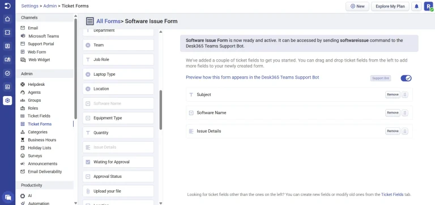Open Roles in Admin menu
Viewport: 435px width, 205px height.
click(x=33, y=108)
